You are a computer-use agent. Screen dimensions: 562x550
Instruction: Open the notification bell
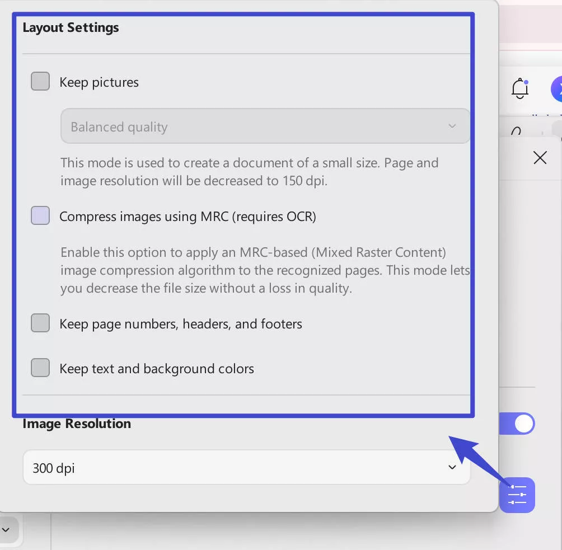click(x=520, y=88)
